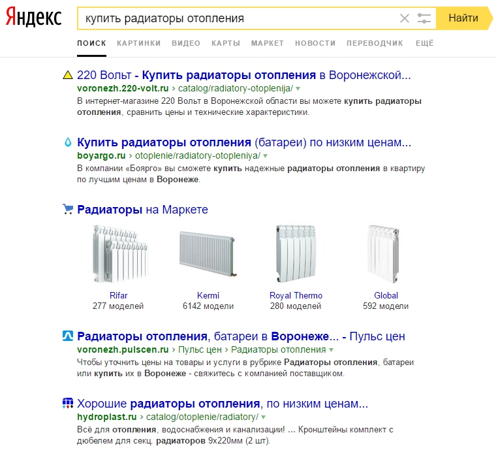
Task: Open the Global brand link
Action: 386,295
